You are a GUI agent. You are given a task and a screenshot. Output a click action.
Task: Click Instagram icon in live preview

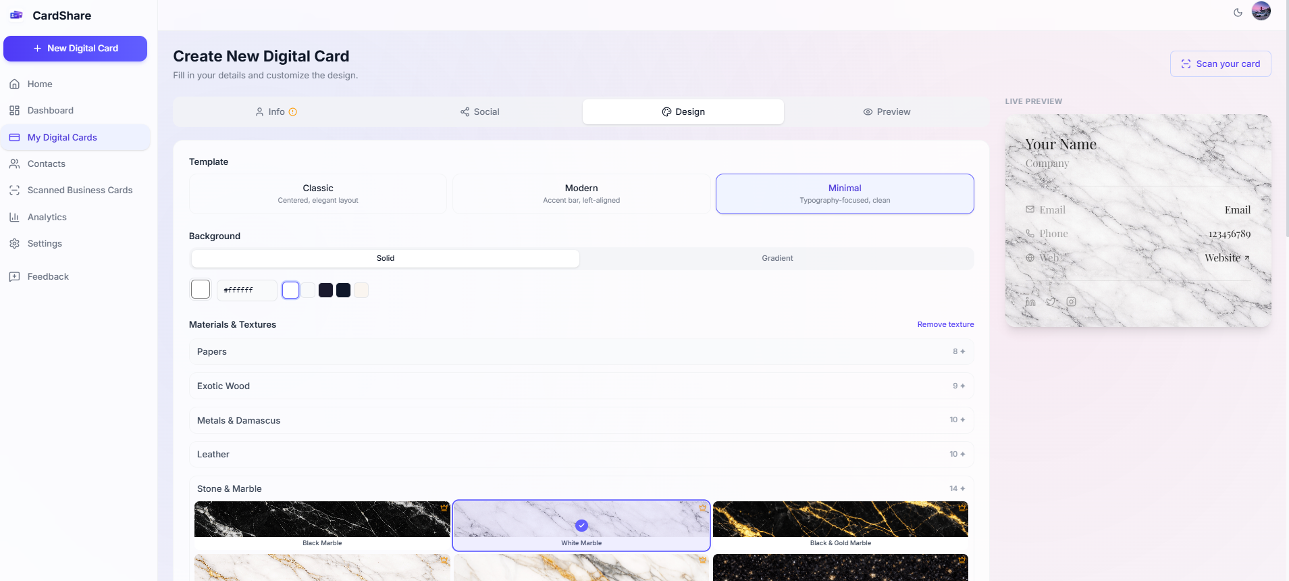1071,302
